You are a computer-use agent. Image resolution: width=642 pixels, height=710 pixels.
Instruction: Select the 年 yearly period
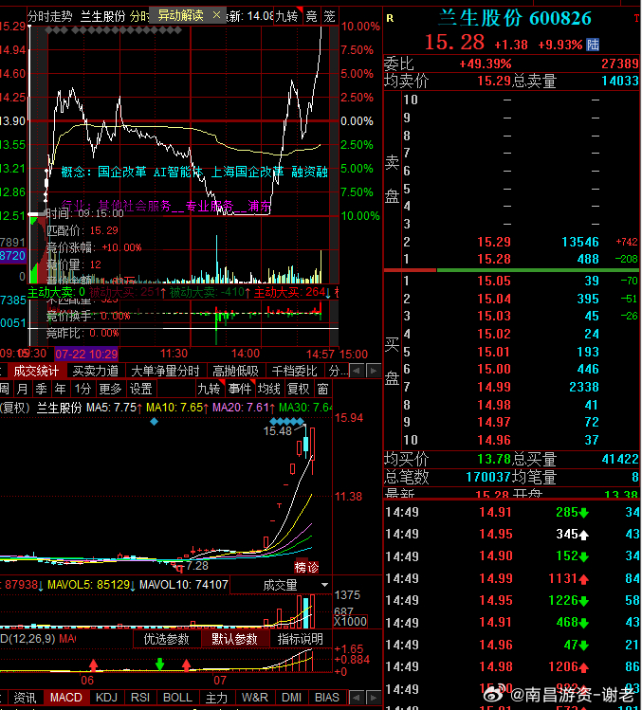(x=60, y=389)
